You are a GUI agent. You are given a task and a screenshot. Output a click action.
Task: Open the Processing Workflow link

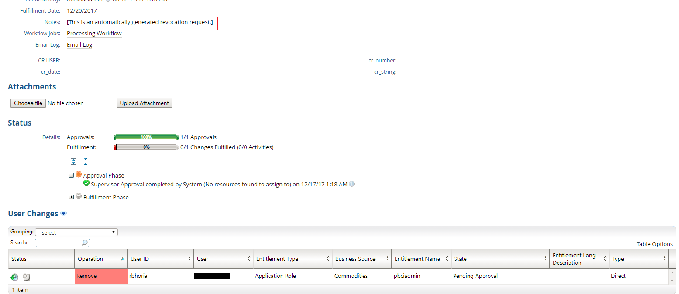pos(94,34)
